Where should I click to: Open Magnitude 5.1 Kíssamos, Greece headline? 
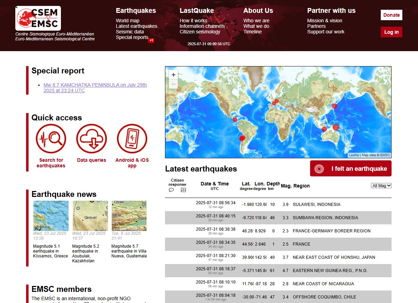pyautogui.click(x=50, y=251)
